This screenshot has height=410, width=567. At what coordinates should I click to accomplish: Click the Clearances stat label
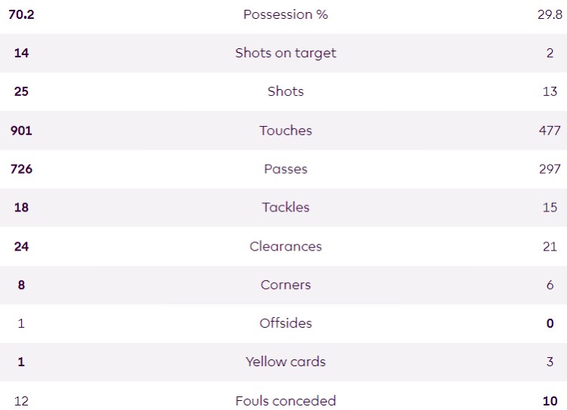point(285,246)
